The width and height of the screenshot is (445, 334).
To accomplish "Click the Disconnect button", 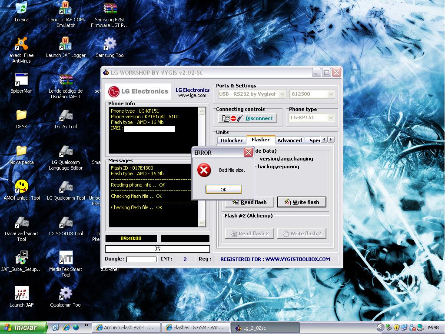I will [247, 118].
